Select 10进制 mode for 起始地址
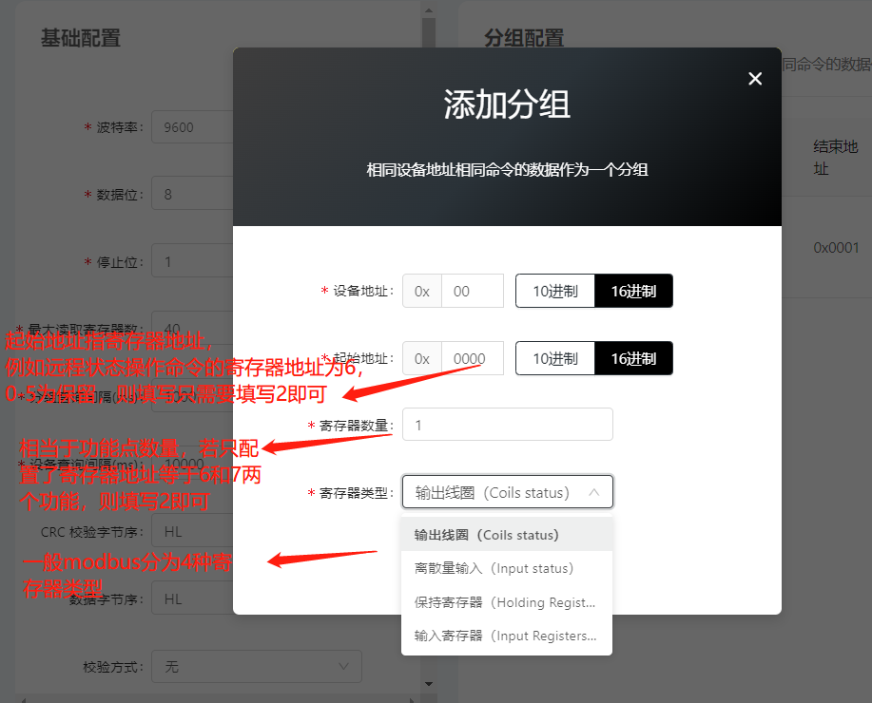 (554, 358)
